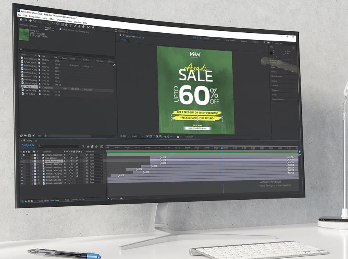Open the Composition menu
Viewport: 348px width, 259px height.
pos(34,17)
